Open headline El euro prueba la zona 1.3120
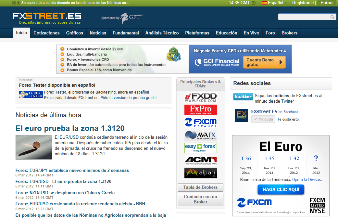 [70, 128]
